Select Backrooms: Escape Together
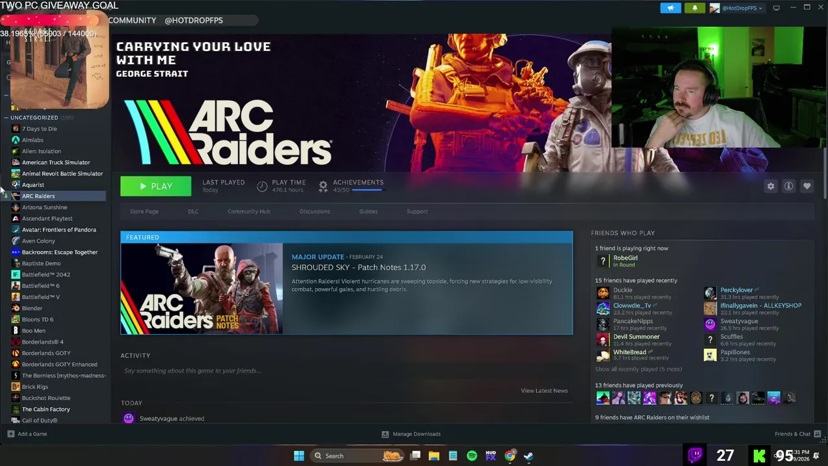Image resolution: width=828 pixels, height=466 pixels. point(58,252)
